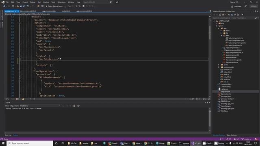Click the error count icon below editor
Screen dimensions: 260x146
coord(17,99)
